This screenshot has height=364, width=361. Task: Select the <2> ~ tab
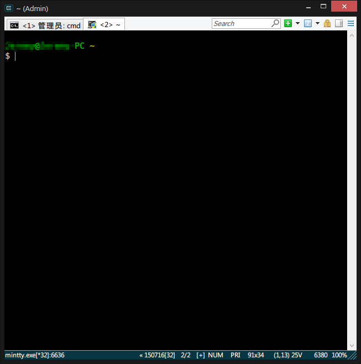pos(104,24)
